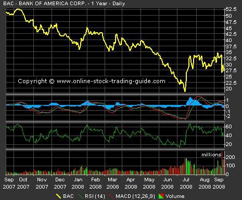Click the yellow BAC legend line icon
Viewport: 242px width, 200px height.
pos(58,196)
